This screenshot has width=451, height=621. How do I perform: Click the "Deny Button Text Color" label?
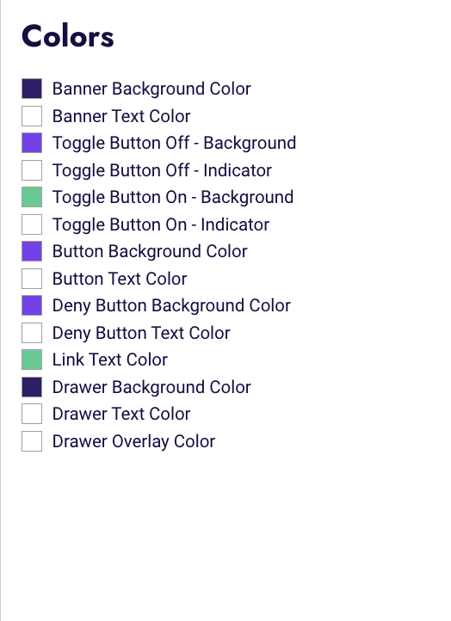141,333
